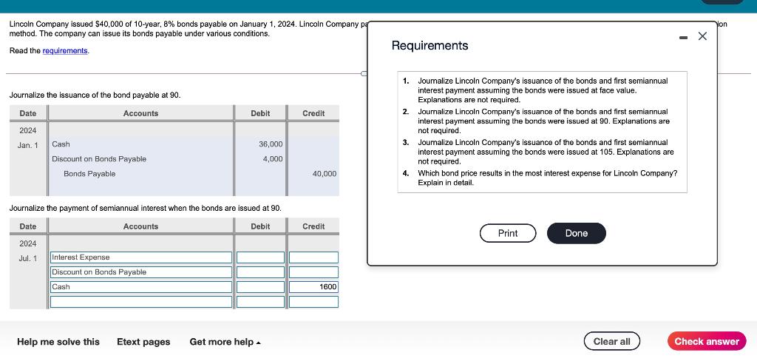The image size is (757, 364).
Task: Click the 40,000 Bonds Payable credit
Action: tap(325, 174)
